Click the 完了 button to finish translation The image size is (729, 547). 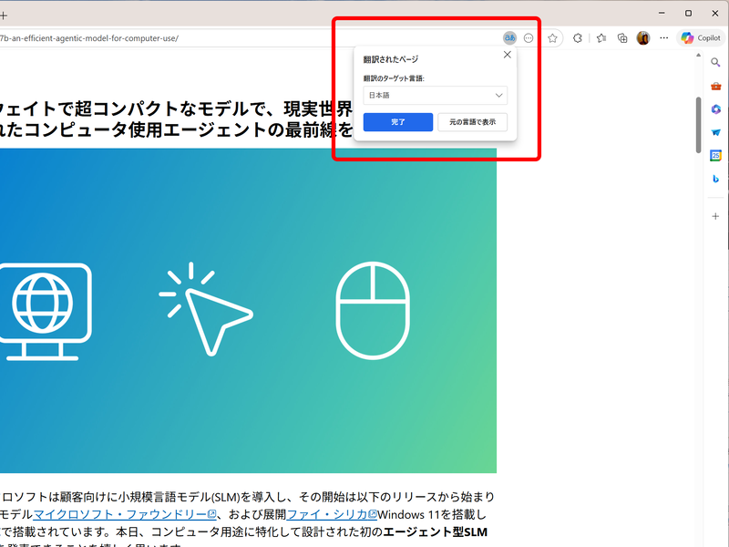click(x=397, y=121)
